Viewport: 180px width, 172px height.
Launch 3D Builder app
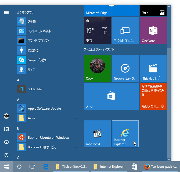tap(47, 89)
